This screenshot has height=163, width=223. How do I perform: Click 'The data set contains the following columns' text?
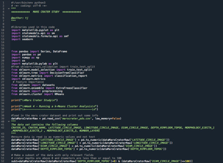[45, 125]
